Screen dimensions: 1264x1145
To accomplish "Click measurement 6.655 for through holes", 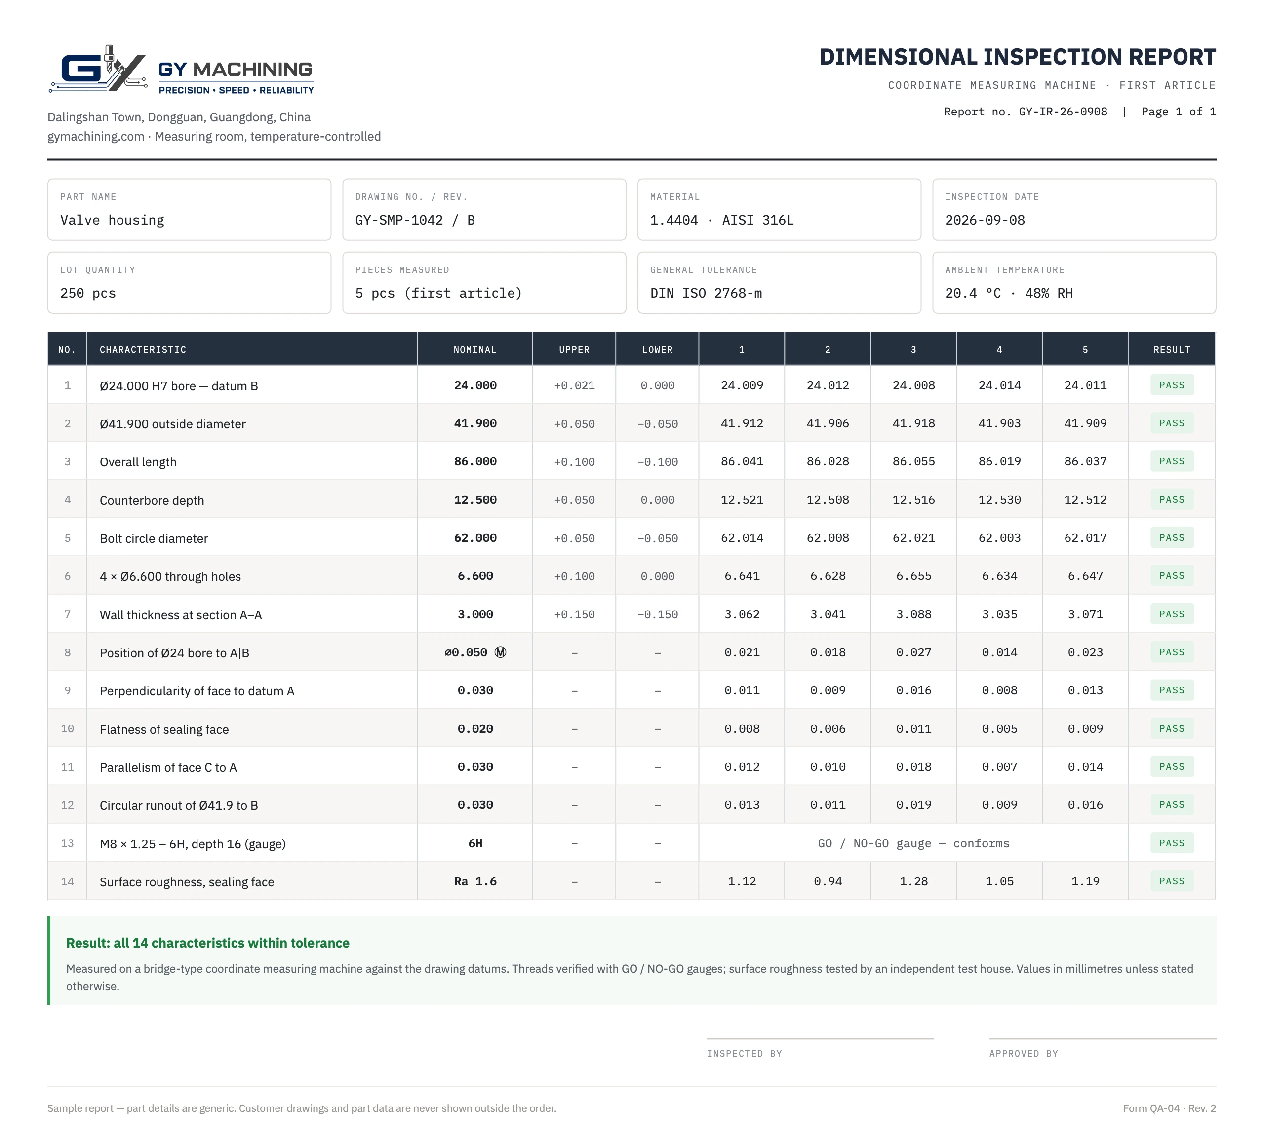I will [x=913, y=576].
